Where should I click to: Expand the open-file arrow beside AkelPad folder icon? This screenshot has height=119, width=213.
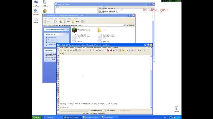pos(65,50)
